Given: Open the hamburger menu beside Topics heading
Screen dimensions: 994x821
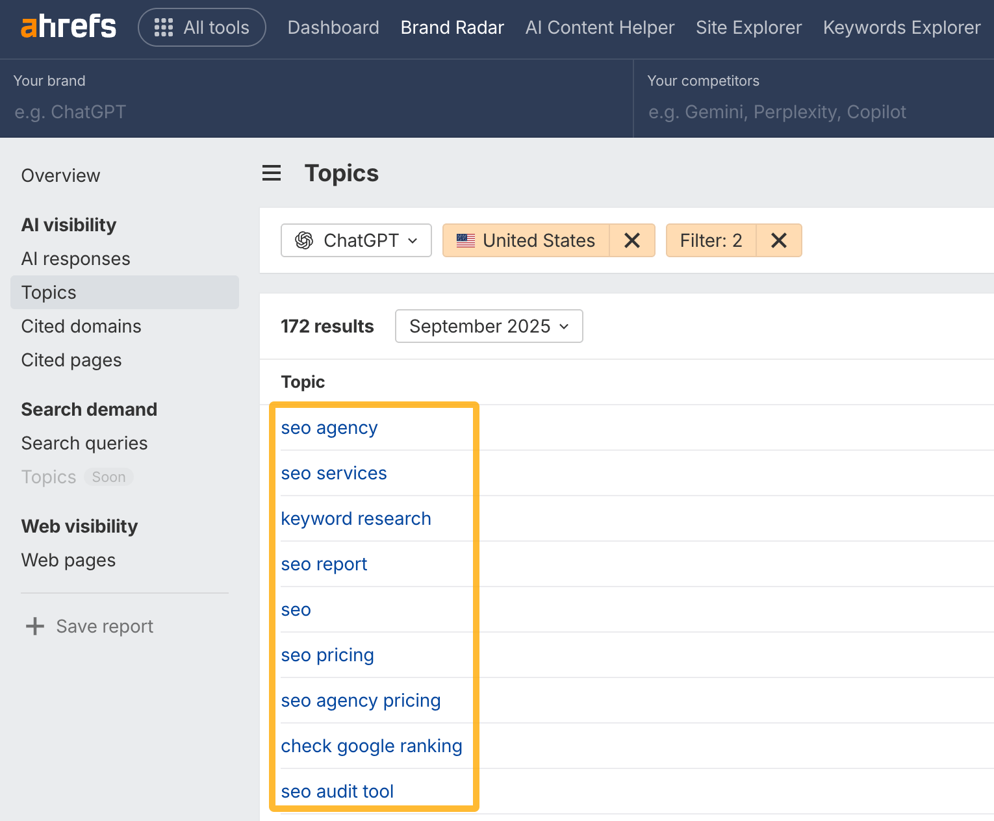Looking at the screenshot, I should click(x=271, y=173).
